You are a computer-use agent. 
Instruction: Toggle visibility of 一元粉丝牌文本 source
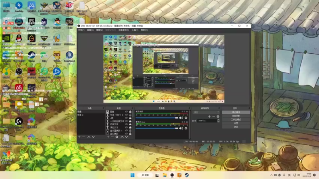click(x=126, y=121)
